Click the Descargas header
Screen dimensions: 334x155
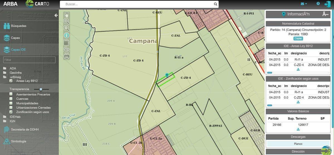(x=298, y=137)
